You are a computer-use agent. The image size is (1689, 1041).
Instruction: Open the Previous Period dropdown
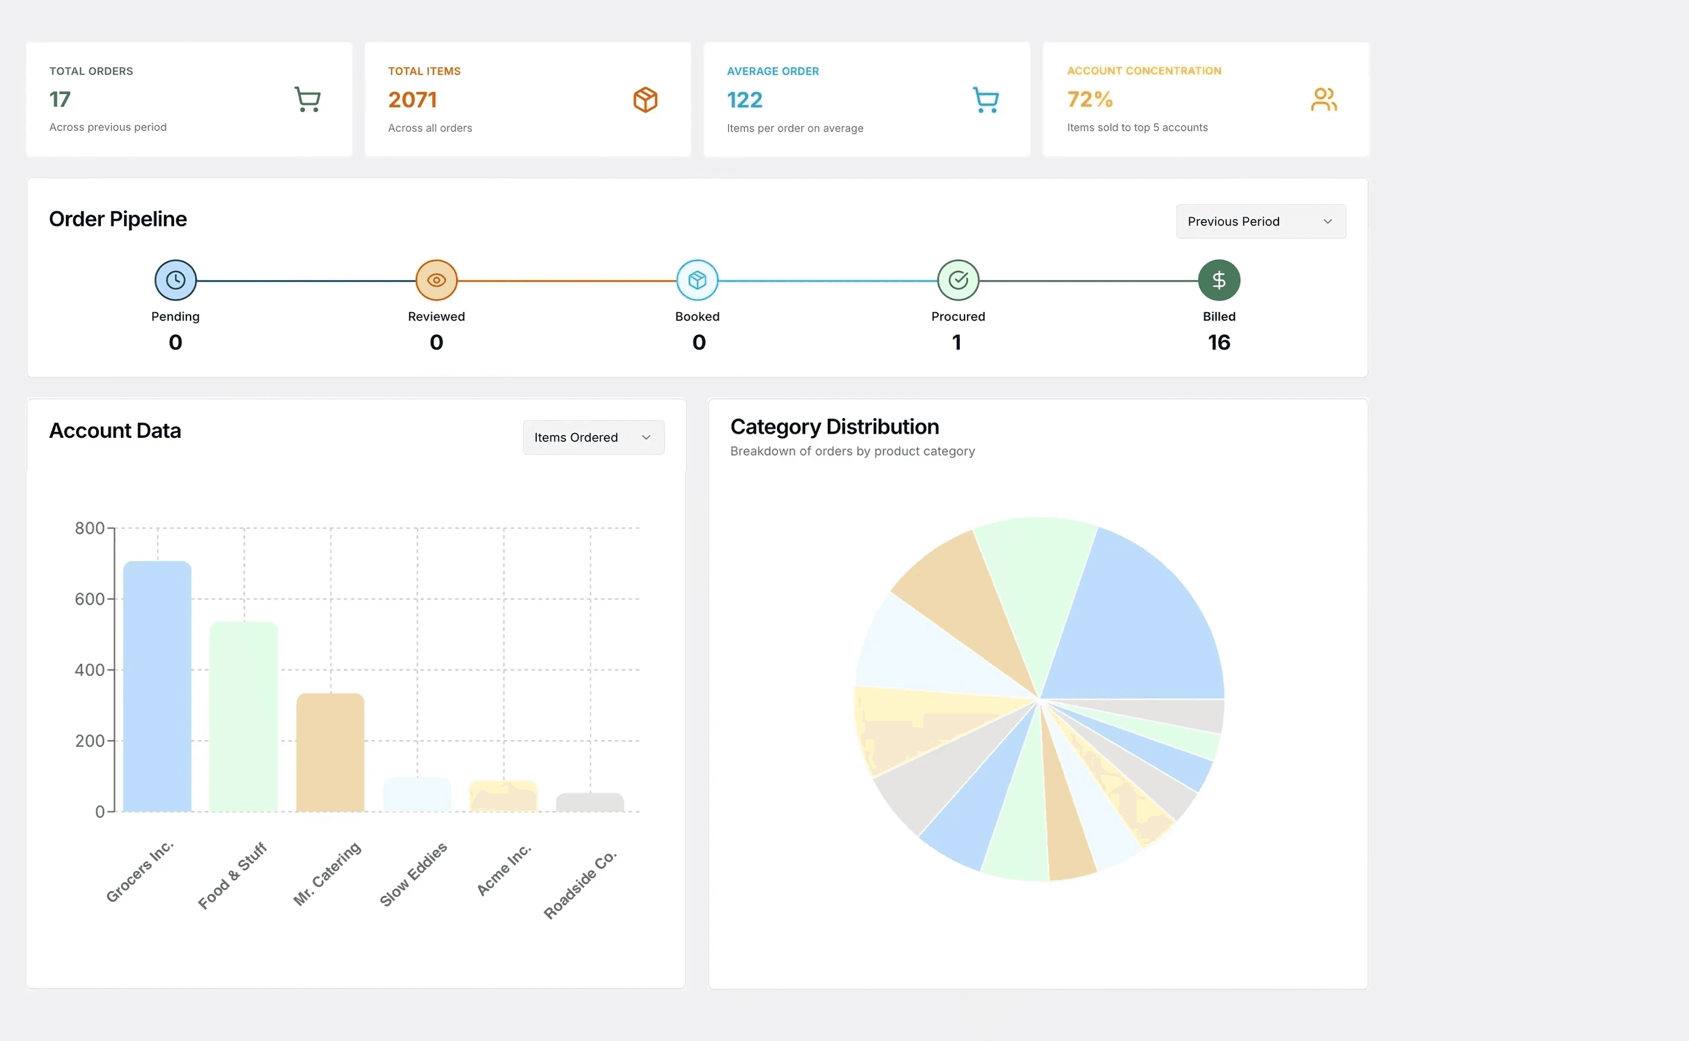pos(1260,222)
